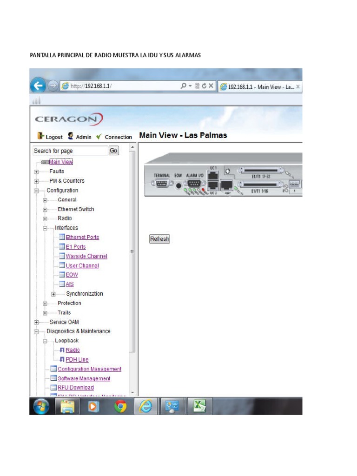Expand the General tree node

click(x=45, y=200)
